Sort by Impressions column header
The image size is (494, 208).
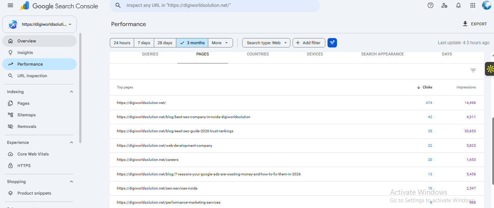pyautogui.click(x=466, y=87)
